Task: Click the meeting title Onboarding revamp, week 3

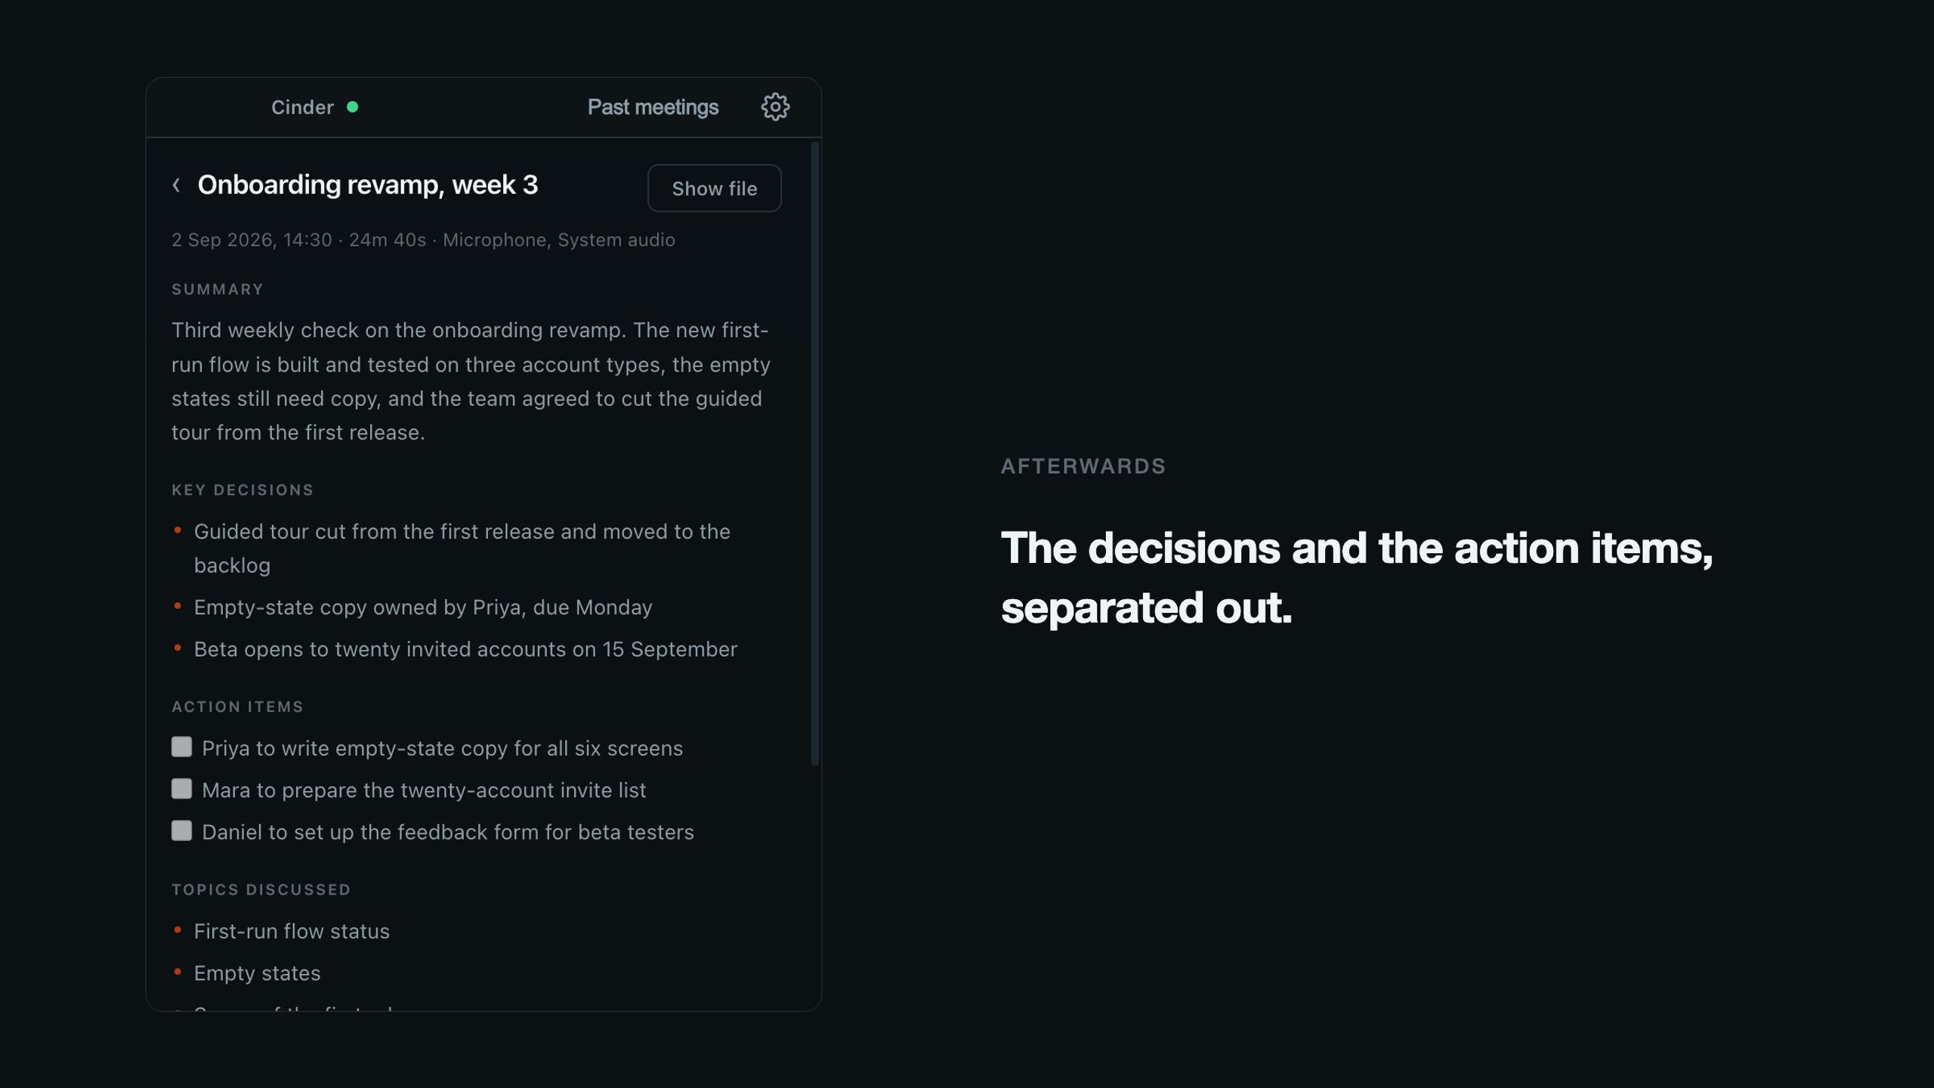Action: [x=368, y=185]
